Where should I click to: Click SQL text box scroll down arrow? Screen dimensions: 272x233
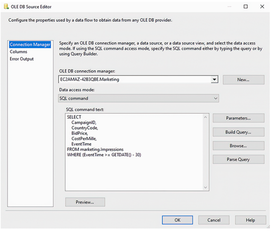click(206, 187)
